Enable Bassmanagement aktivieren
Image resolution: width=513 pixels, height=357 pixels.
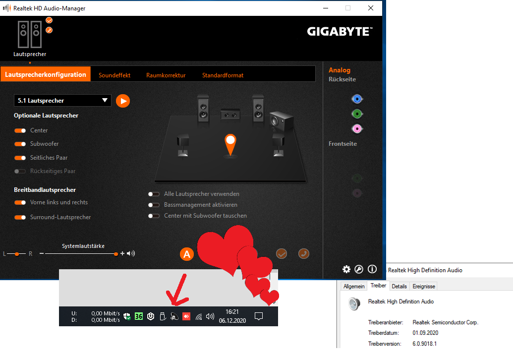pyautogui.click(x=154, y=205)
